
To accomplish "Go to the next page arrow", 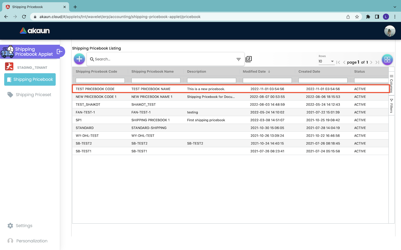I will pos(371,62).
